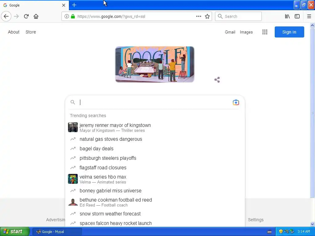Open Velma series suggestion thumbnail

tap(73, 179)
